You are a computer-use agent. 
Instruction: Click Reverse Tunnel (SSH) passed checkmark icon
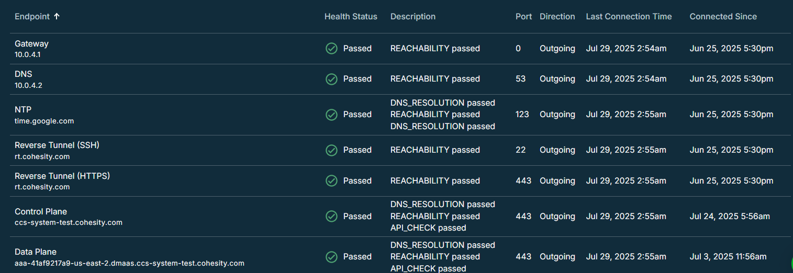tap(331, 150)
